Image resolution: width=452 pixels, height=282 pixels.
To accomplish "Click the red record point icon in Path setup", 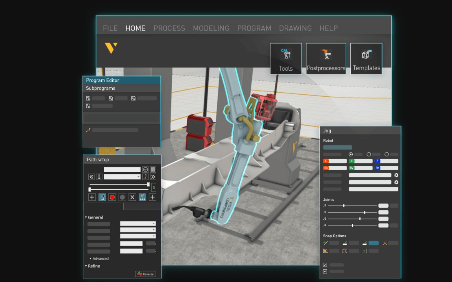I will (112, 197).
